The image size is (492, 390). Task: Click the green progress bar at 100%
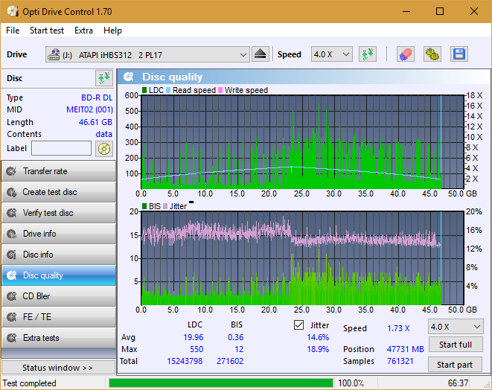pos(221,383)
